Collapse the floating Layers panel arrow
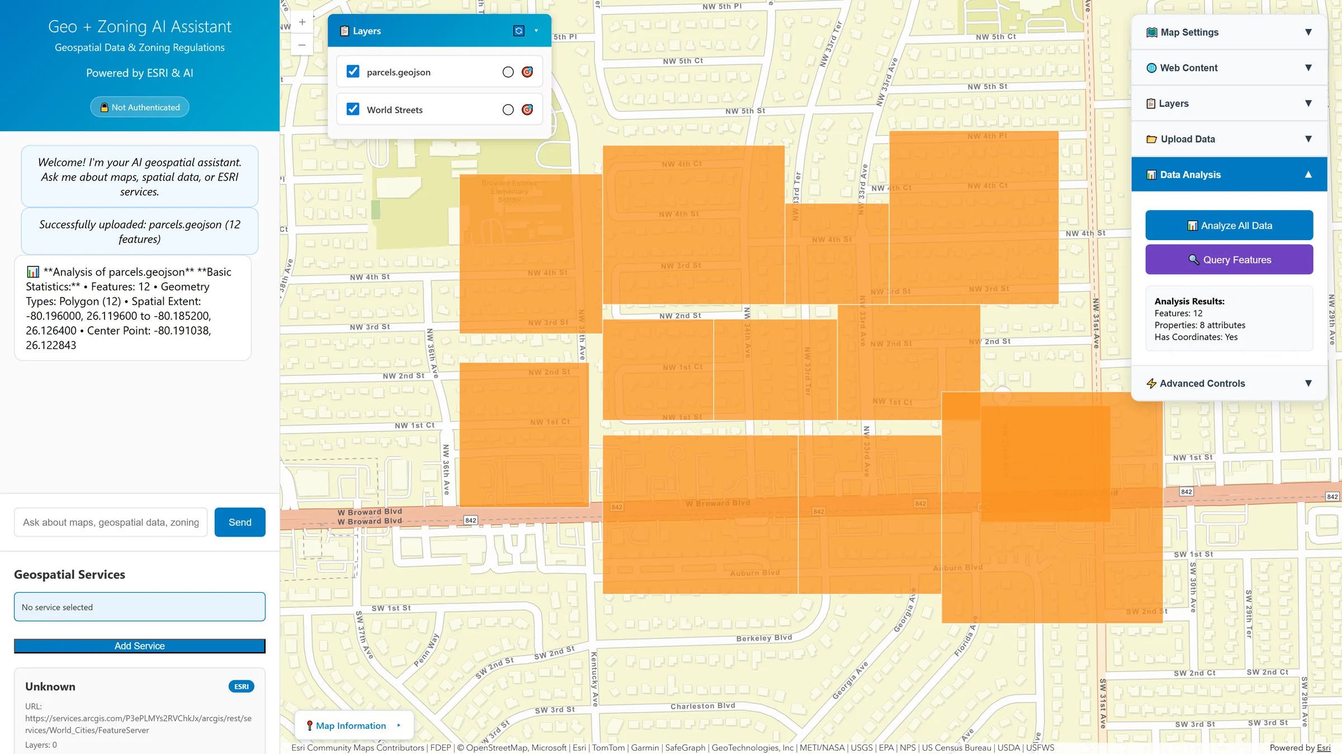Viewport: 1342px width, 754px height. coord(536,31)
